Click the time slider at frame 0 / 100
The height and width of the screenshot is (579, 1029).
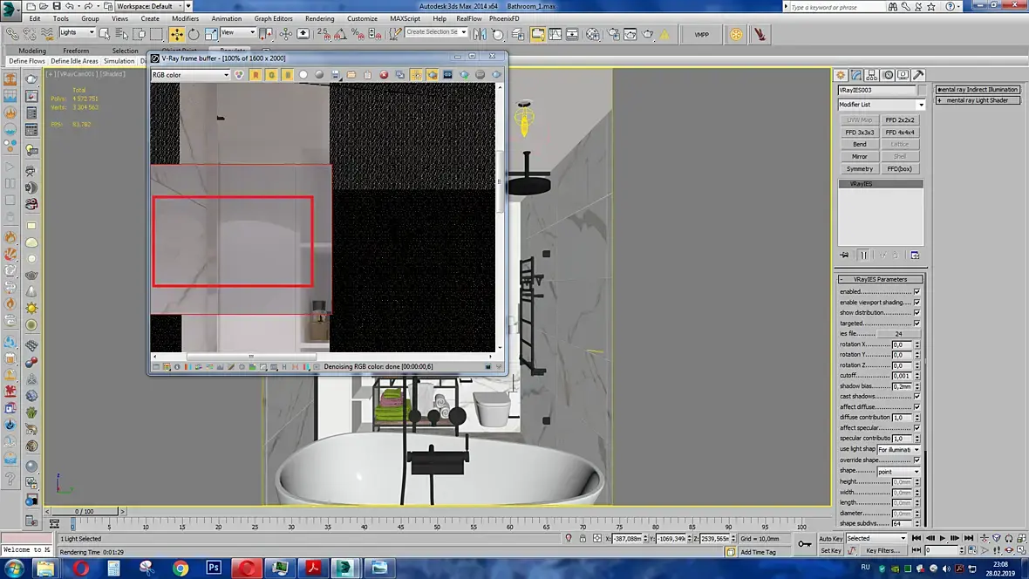tap(85, 511)
